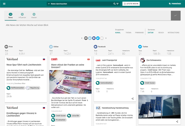Open the Letzte Woche time range button
The height and width of the screenshot is (126, 185).
[131, 4]
